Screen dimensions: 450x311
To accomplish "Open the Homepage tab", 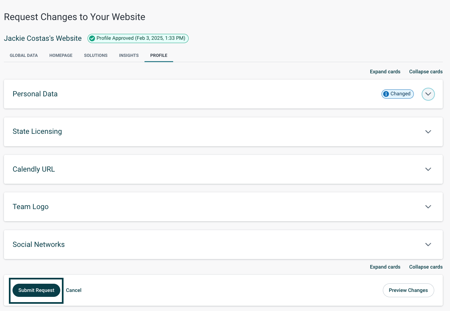I will (x=61, y=56).
